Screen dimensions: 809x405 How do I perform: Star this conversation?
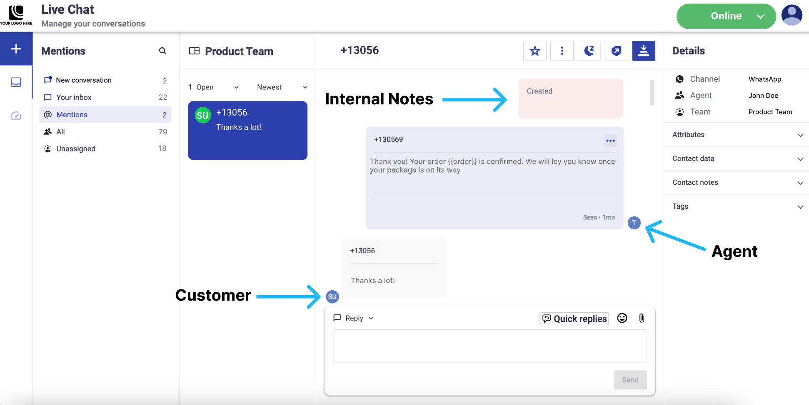click(x=534, y=51)
